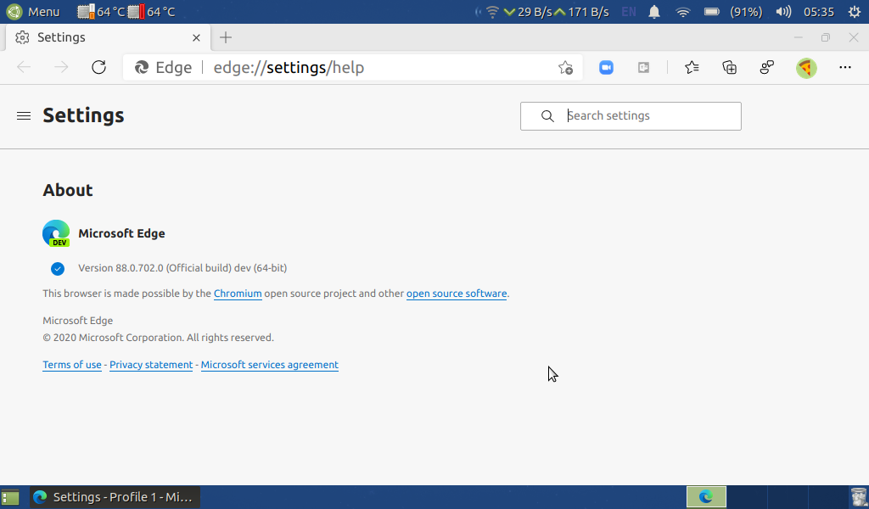Expand the Settings hamburger menu
Screen dimensions: 869x509
pyautogui.click(x=23, y=115)
